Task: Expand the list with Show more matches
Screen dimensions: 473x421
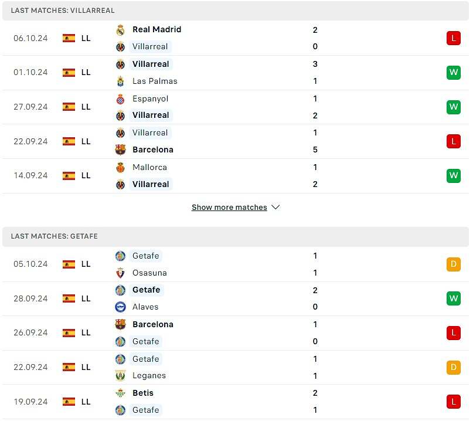Action: (229, 208)
